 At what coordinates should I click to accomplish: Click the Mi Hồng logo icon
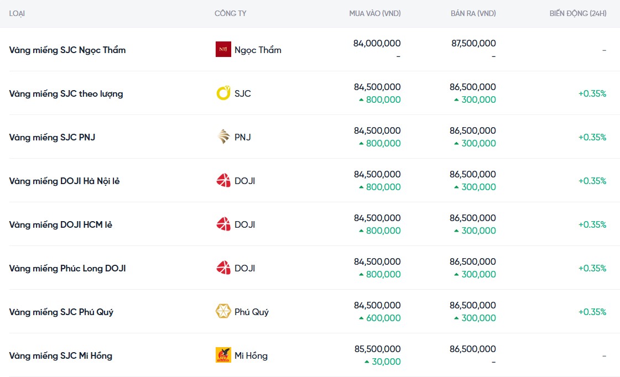(223, 355)
